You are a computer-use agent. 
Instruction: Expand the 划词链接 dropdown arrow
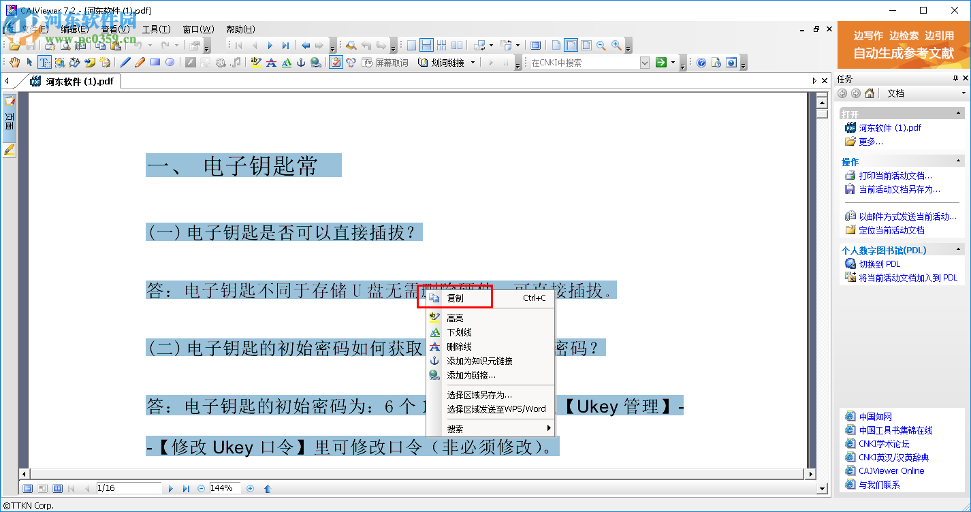click(472, 63)
